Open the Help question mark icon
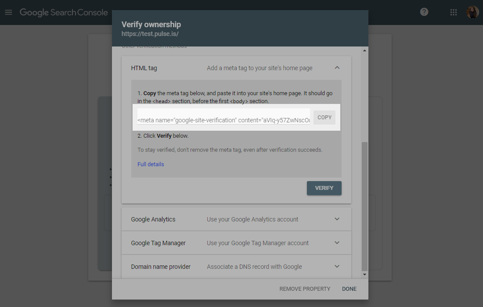The height and width of the screenshot is (307, 483). 424,12
